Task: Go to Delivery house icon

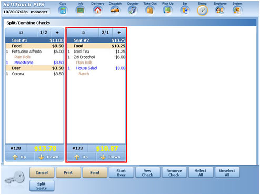Action: point(98,11)
